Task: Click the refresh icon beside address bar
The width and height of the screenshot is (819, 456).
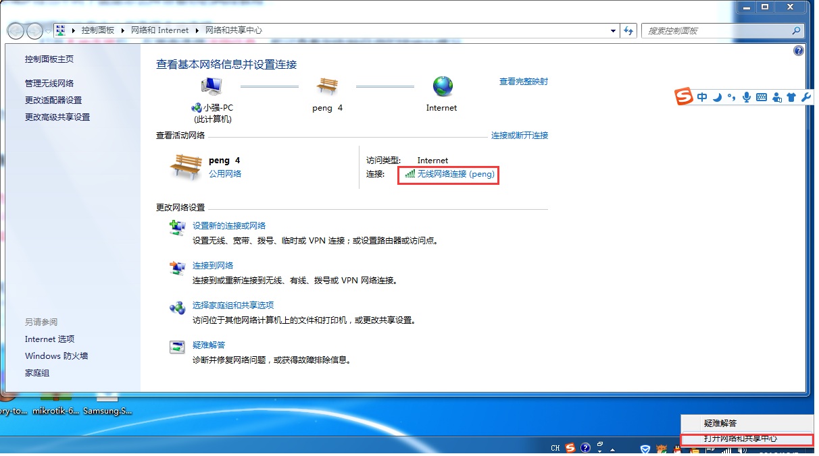Action: coord(629,30)
